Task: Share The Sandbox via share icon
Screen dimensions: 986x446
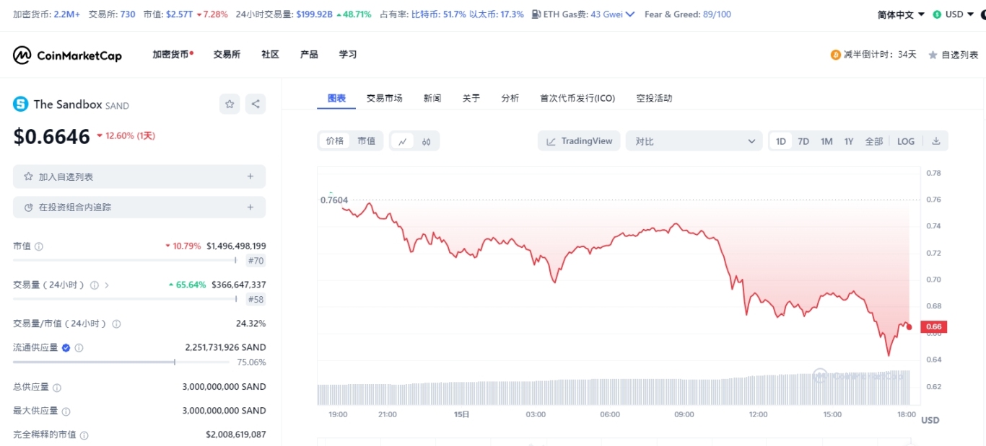Action: pyautogui.click(x=256, y=104)
